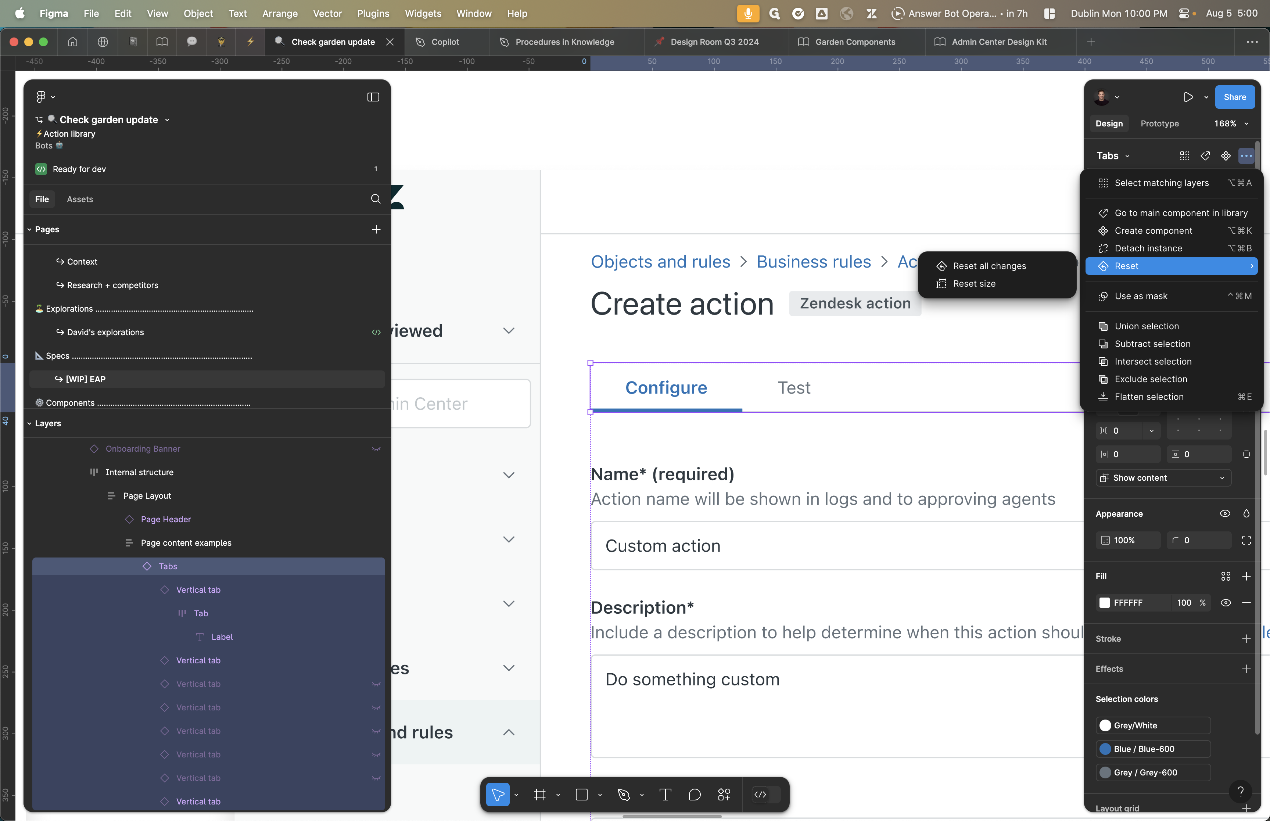Toggle appearance layer visibility eye
Screen dimensions: 1270x821
click(1225, 513)
